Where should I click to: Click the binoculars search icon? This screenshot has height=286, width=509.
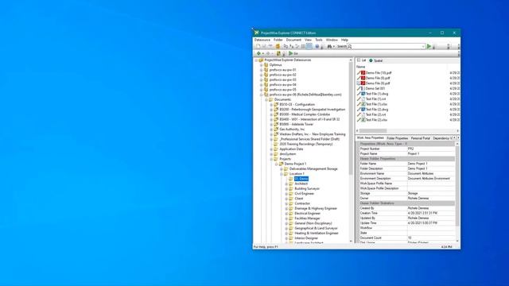click(x=329, y=46)
